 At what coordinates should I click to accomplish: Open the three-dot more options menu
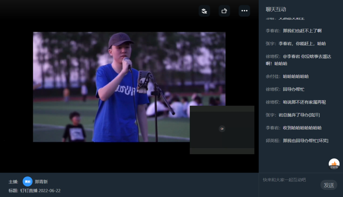coord(244,11)
